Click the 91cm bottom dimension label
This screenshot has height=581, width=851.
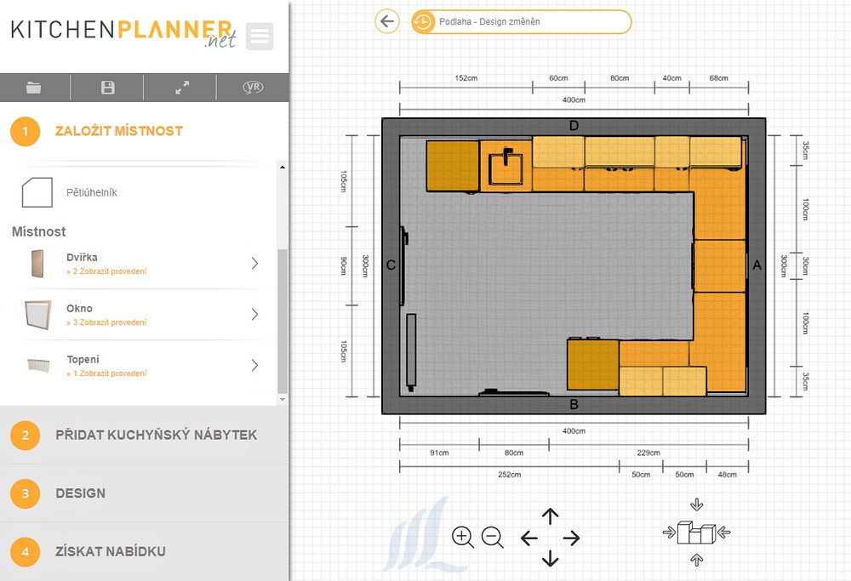[439, 453]
